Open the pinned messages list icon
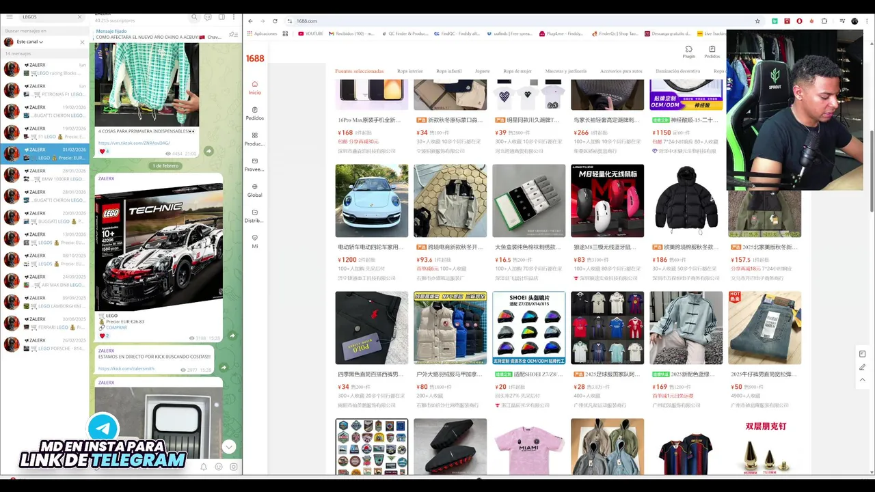Image resolution: width=875 pixels, height=492 pixels. pyautogui.click(x=233, y=34)
